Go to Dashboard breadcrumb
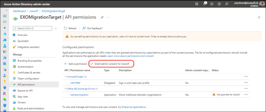Viewport: 266px width, 112px height. coord(19,11)
